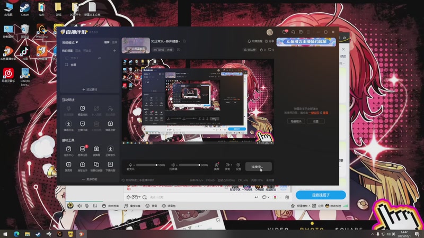Viewport: 424px width, 238px height.
Task: Open the 任务中心 task center tool
Action: click(x=68, y=151)
